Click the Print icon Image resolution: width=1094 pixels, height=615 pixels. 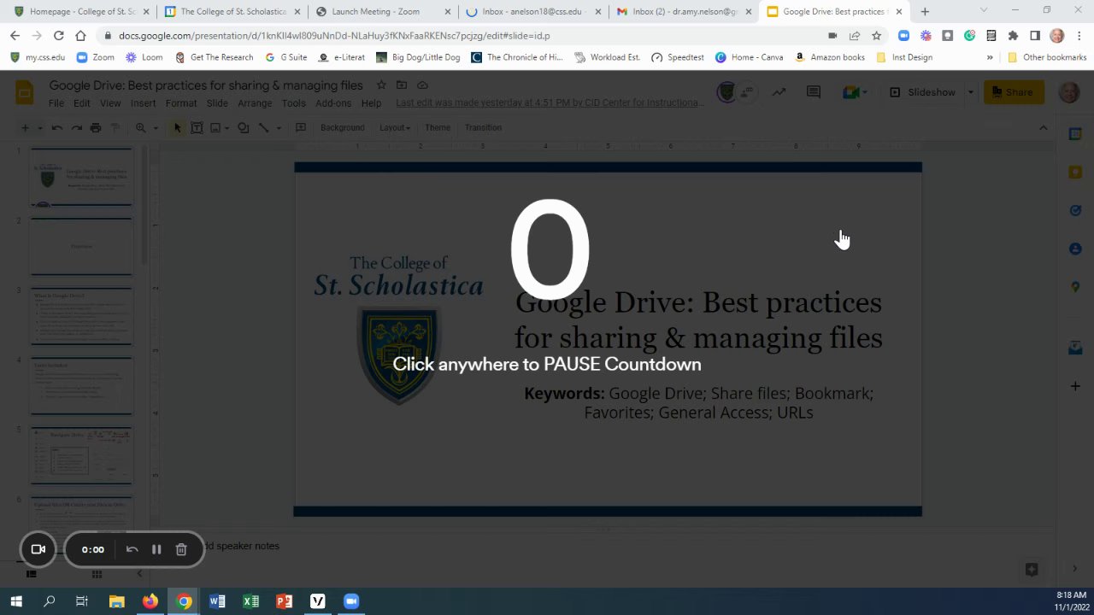pyautogui.click(x=96, y=127)
